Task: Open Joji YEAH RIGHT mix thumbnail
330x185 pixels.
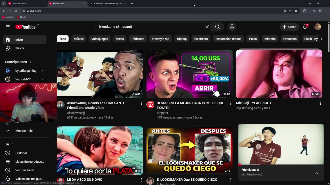Action: pos(279,74)
